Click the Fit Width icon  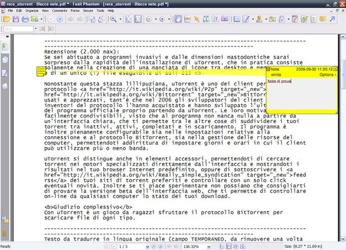pyautogui.click(x=138, y=19)
